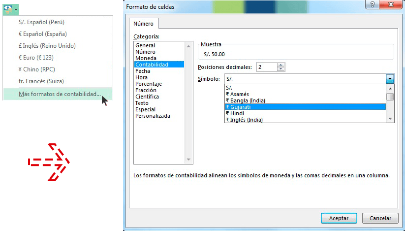Screen dimensions: 405x231
Task: Select € Euro (€ 123) format
Action: 58,57
